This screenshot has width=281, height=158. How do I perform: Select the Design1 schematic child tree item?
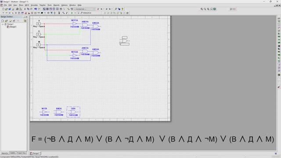point(13,27)
